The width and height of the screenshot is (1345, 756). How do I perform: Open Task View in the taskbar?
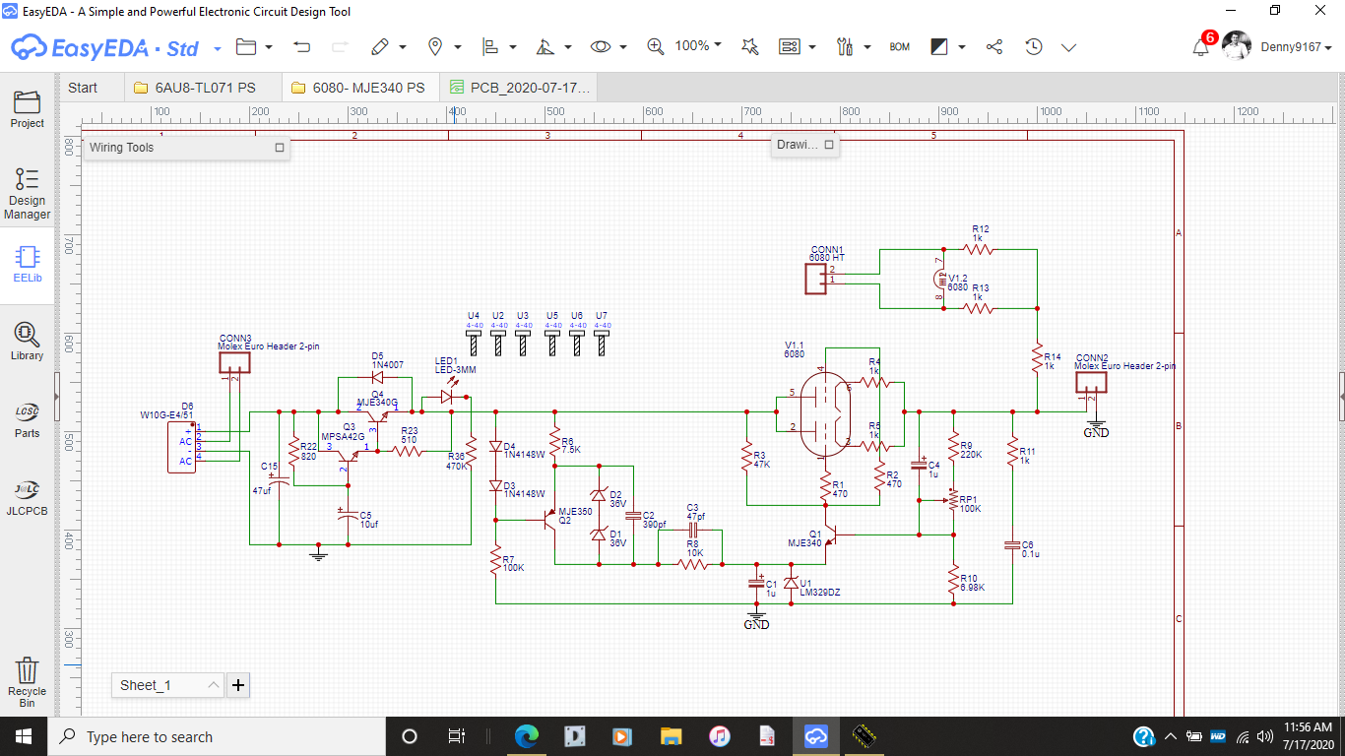click(x=456, y=736)
